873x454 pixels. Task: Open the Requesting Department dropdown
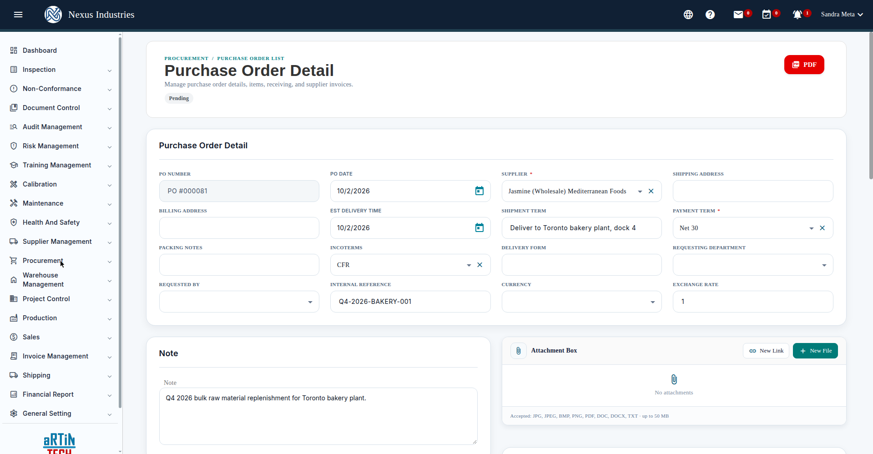tap(753, 265)
